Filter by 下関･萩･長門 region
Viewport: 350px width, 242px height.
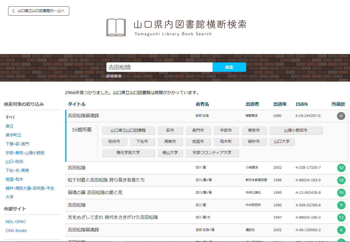17,144
